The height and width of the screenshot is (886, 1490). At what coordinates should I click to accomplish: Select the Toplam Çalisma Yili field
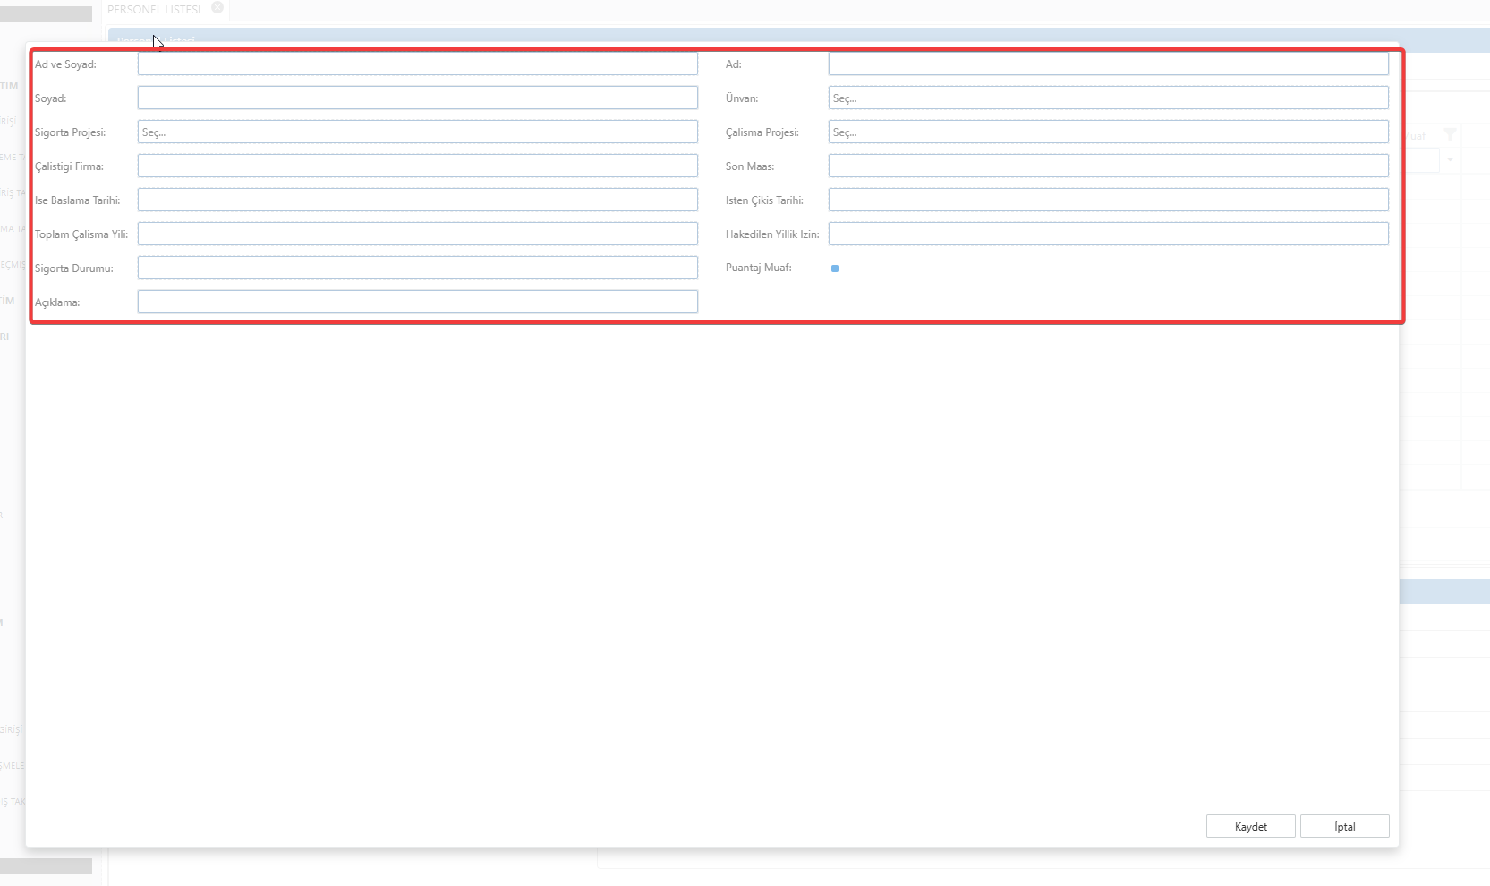tap(417, 234)
